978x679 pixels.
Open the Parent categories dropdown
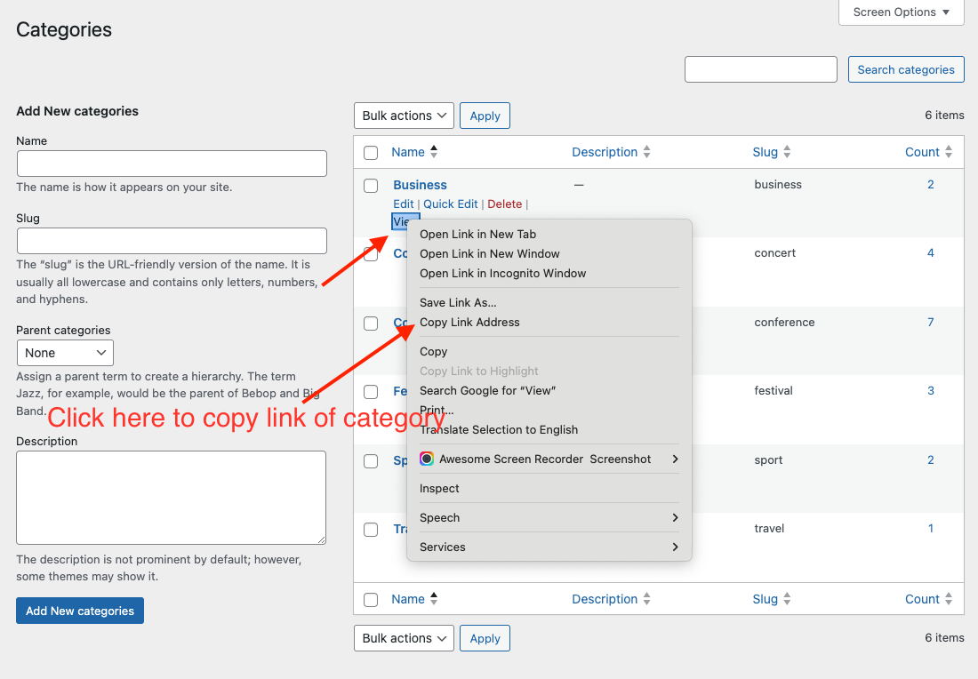[x=65, y=353]
